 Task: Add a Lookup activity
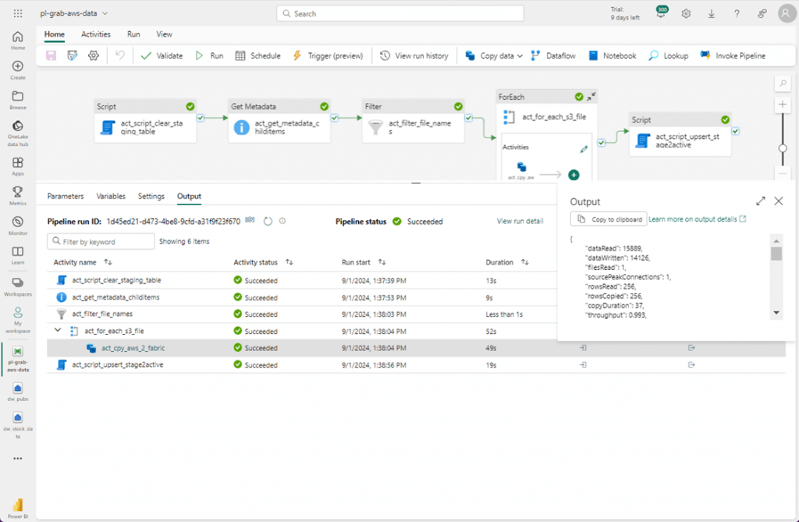pos(668,56)
